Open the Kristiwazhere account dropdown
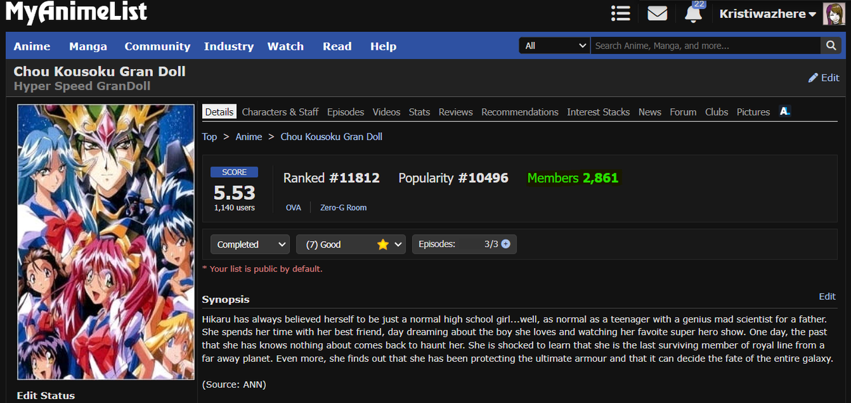Image resolution: width=851 pixels, height=403 pixels. pos(767,14)
